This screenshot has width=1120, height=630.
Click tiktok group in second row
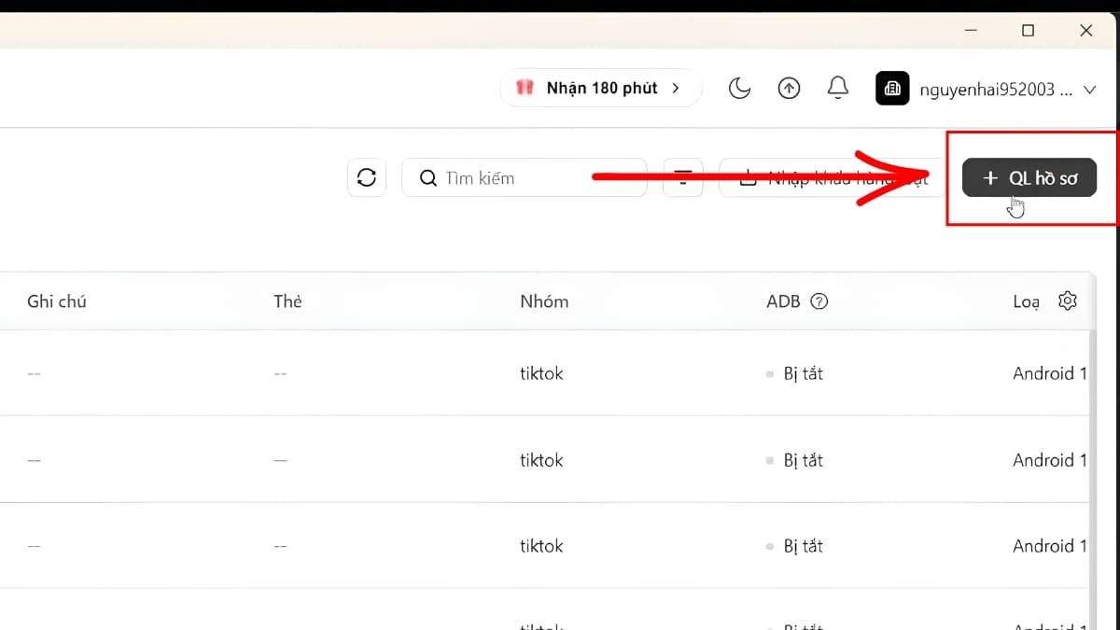[541, 460]
